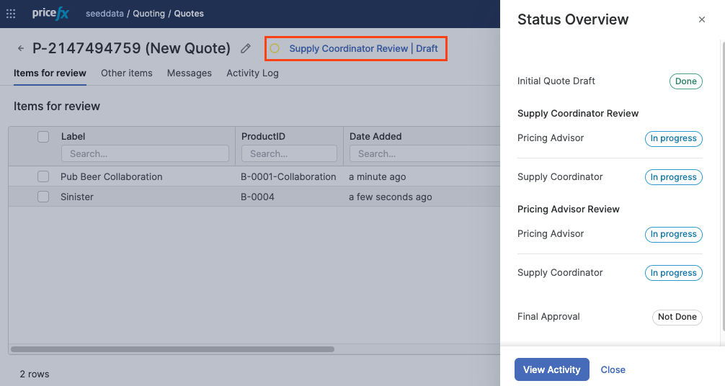Screen dimensions: 725x386
Task: Check the Pub Beer Collaboration row checkbox
Action: [43, 177]
